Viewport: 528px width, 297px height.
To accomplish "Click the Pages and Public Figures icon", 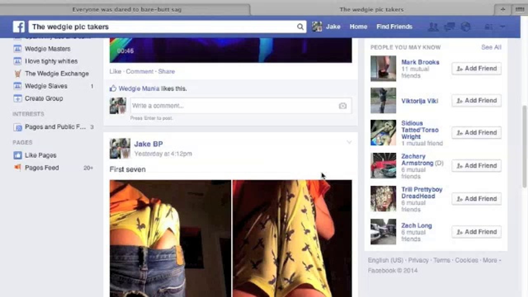I will tap(18, 127).
